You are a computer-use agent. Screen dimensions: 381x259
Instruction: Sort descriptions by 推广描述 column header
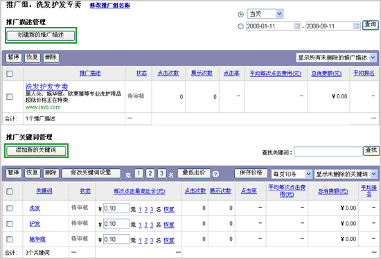(x=90, y=73)
